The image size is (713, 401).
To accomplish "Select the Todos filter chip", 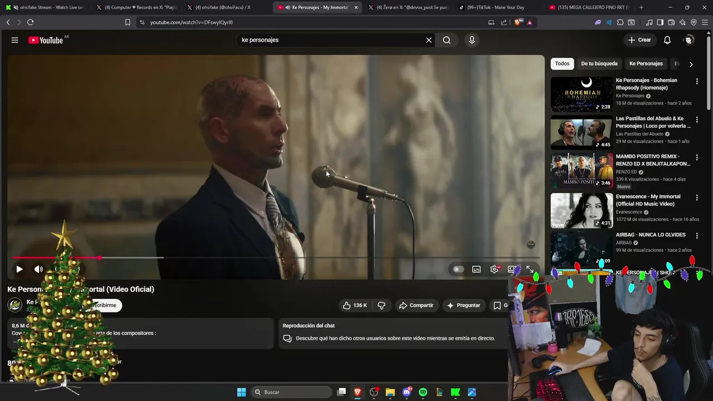I will (562, 63).
